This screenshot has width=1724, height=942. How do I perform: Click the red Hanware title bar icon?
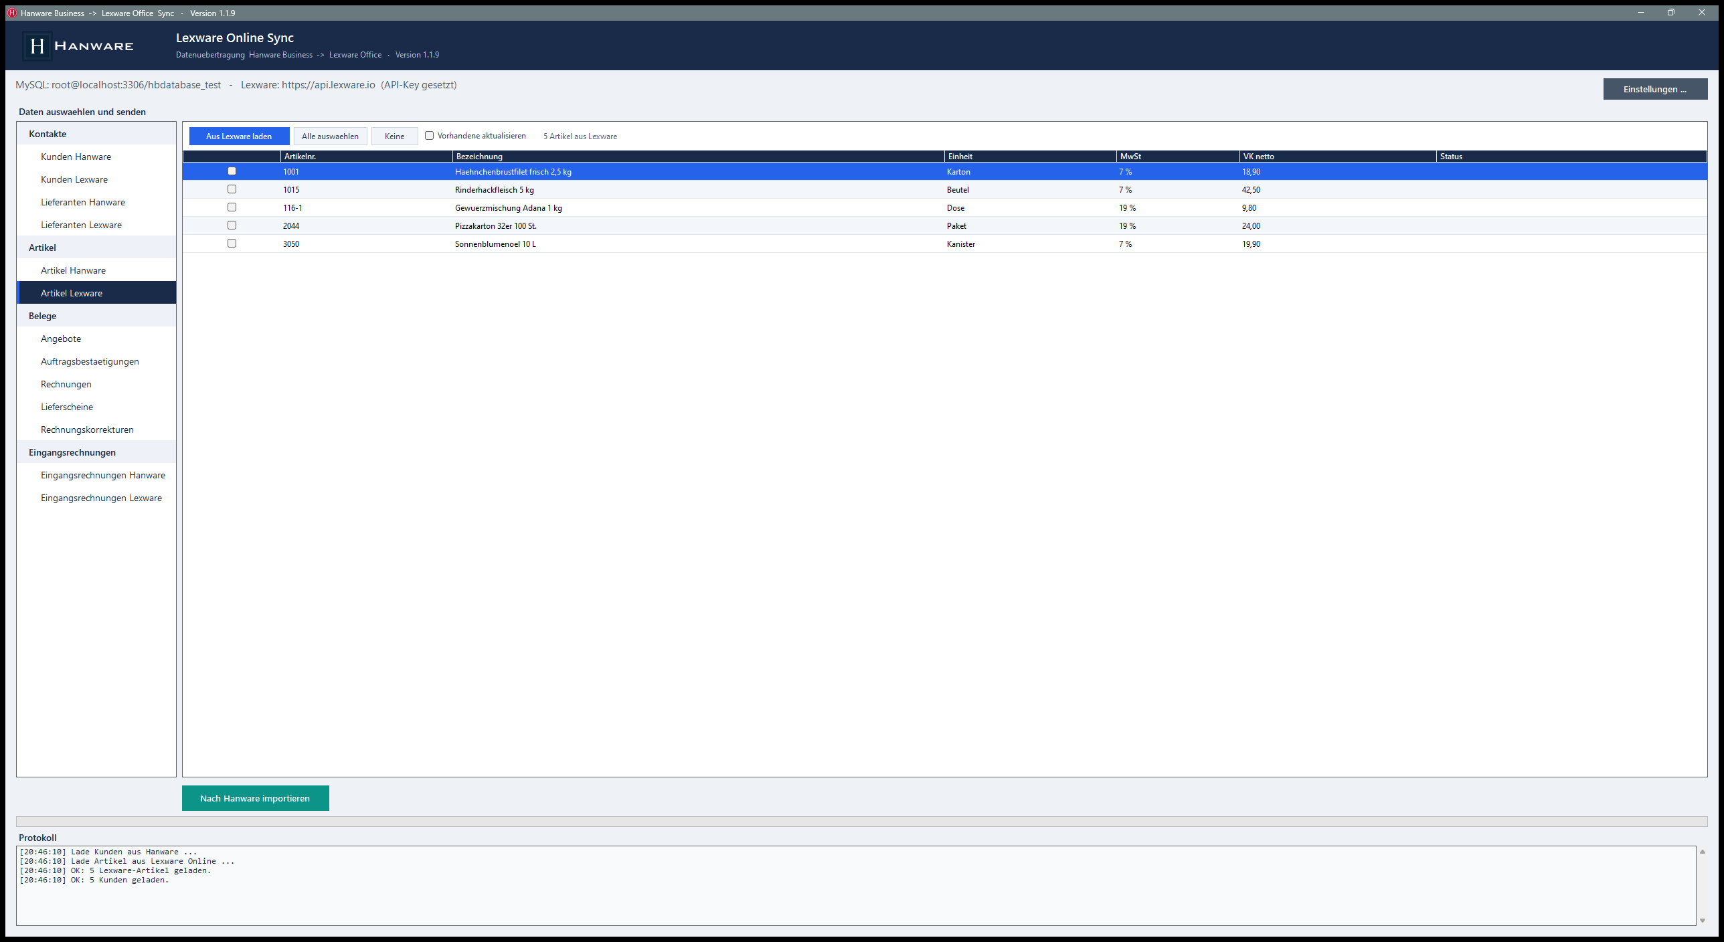tap(11, 13)
